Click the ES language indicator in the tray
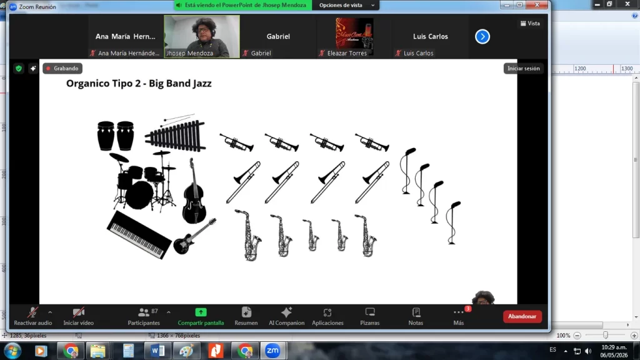 click(552, 350)
